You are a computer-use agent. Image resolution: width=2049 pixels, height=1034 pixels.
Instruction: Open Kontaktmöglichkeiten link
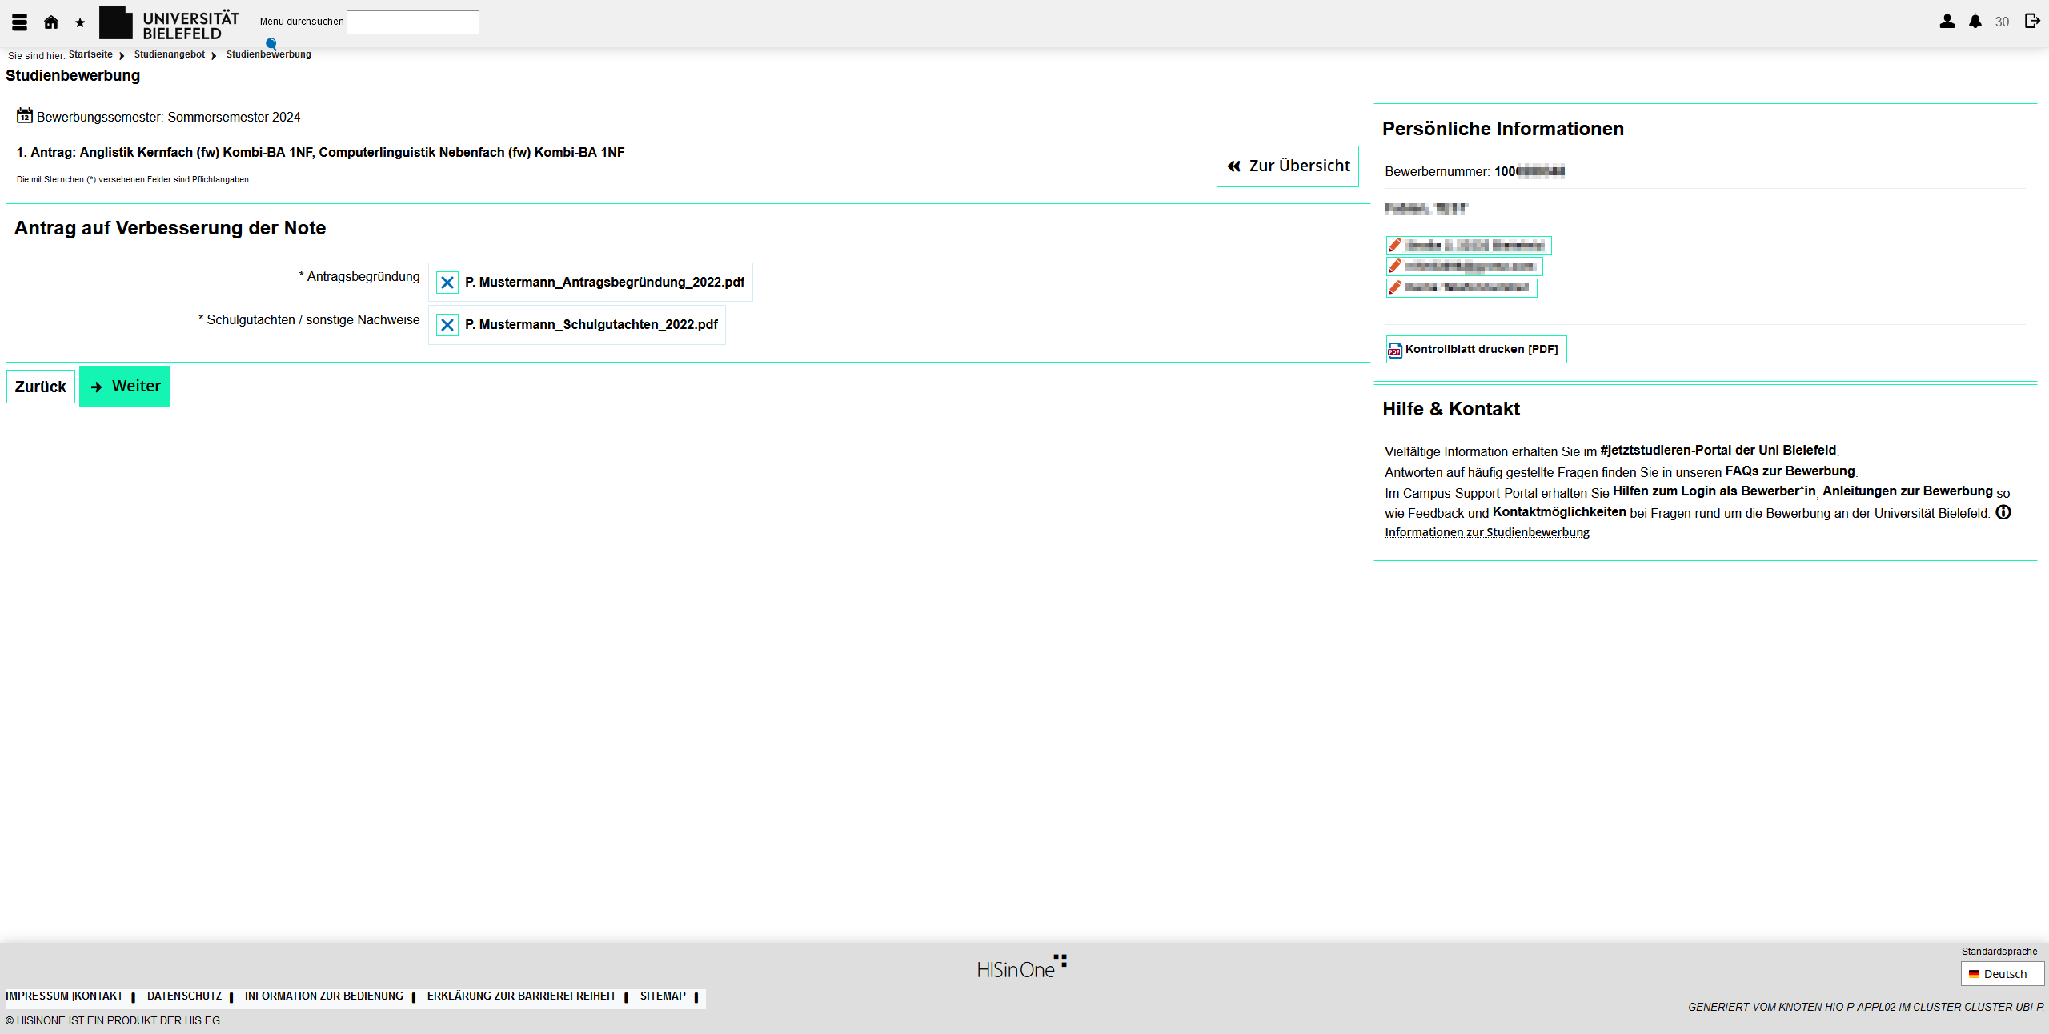[x=1559, y=512]
